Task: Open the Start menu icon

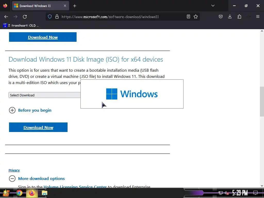Action: click(x=6, y=193)
